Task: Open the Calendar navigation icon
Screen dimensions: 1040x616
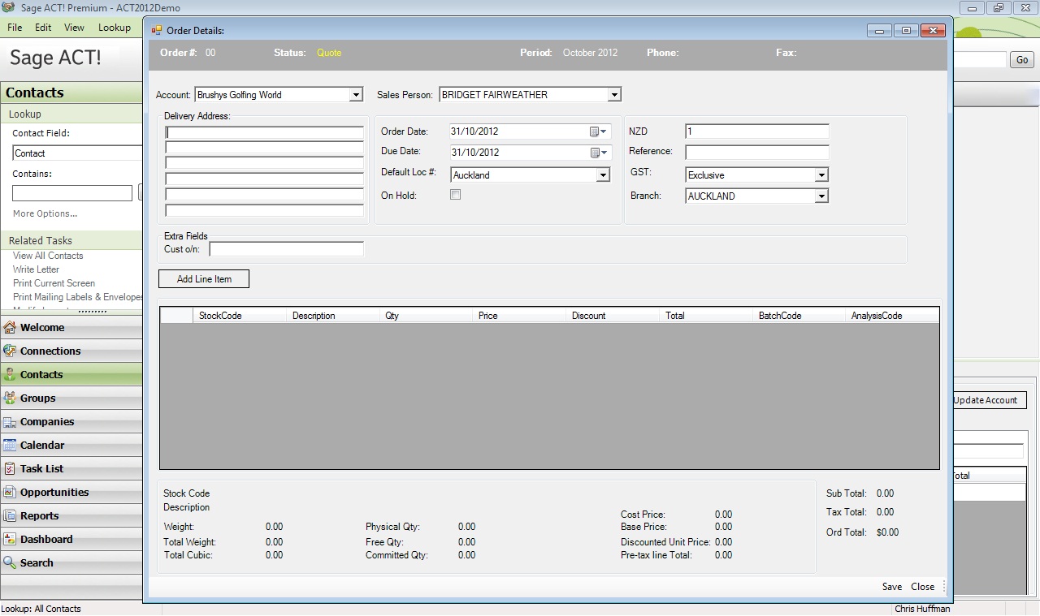Action: pos(10,446)
